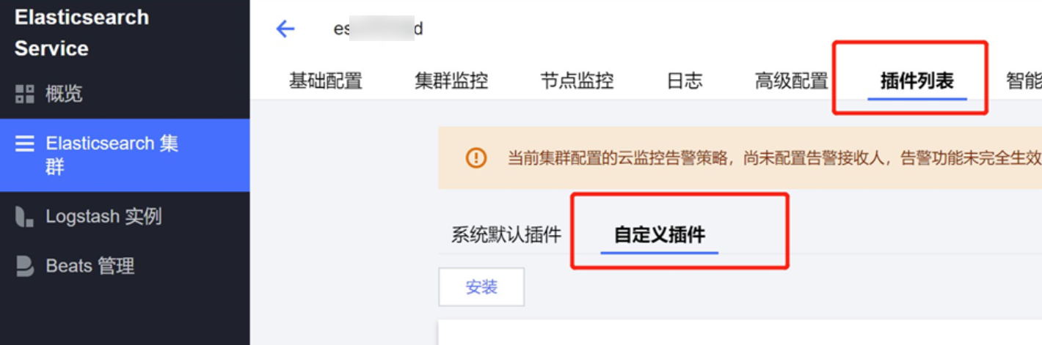The height and width of the screenshot is (345, 1042).
Task: Select the 自定义插件 sub-tab
Action: tap(660, 235)
